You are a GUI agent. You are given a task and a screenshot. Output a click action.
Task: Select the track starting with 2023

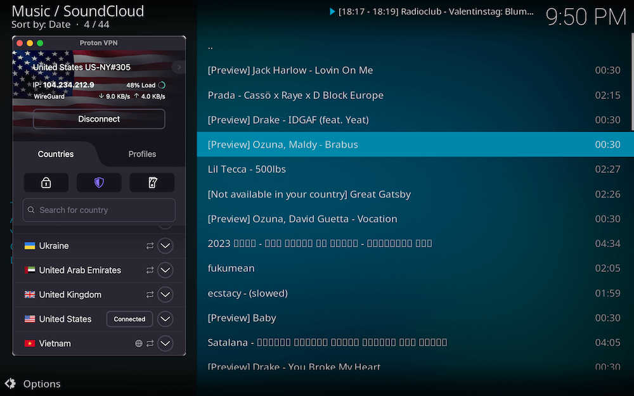pos(415,243)
